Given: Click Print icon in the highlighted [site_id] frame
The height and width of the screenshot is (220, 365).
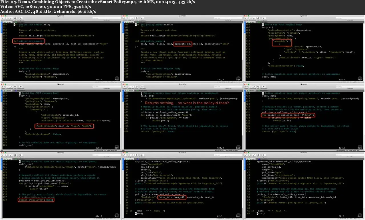Looking at the screenshot, I should pyautogui.click(x=136, y=156).
